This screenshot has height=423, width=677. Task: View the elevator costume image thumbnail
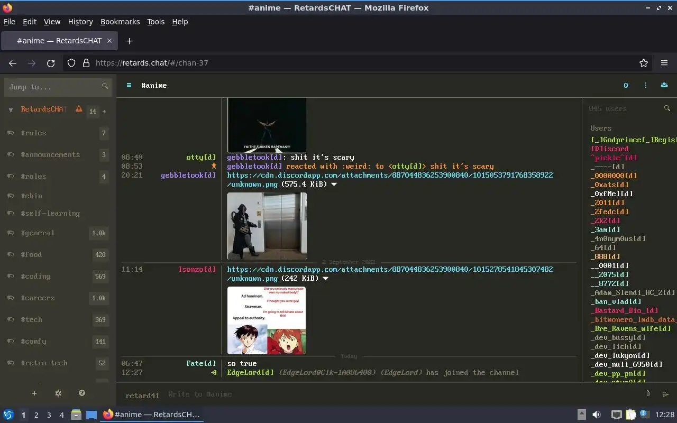pos(267,226)
